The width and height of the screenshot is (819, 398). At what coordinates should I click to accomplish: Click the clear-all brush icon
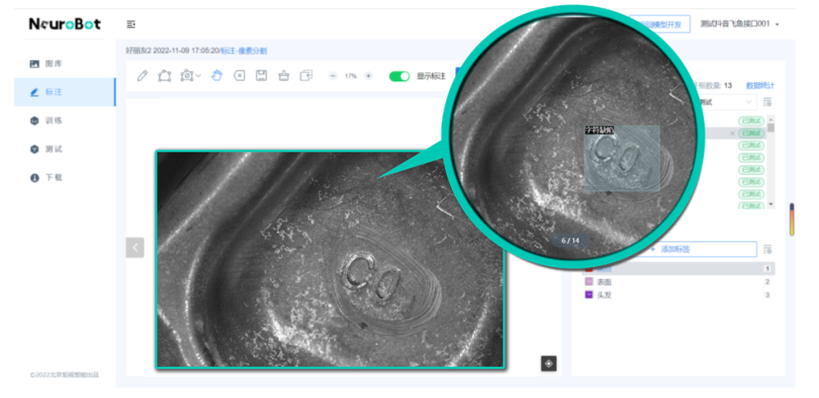[284, 76]
